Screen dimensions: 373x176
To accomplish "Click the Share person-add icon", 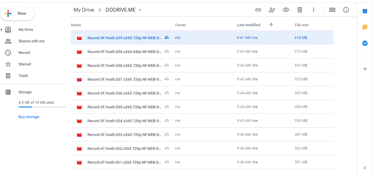I will (272, 10).
